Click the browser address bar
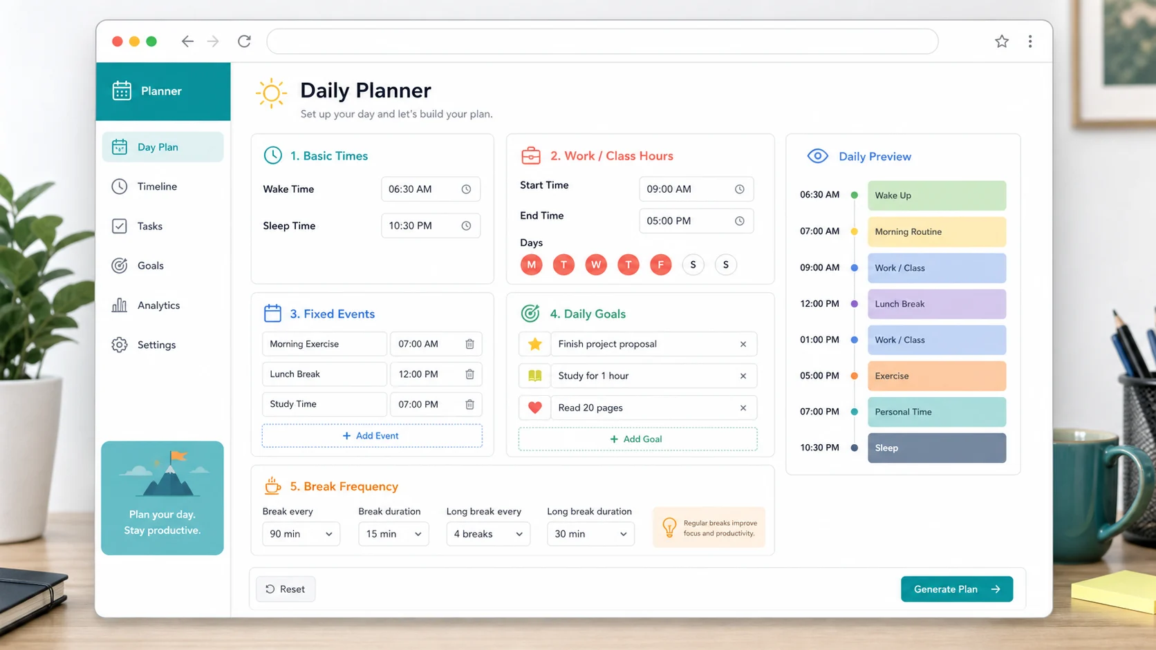1156x650 pixels. (x=602, y=41)
